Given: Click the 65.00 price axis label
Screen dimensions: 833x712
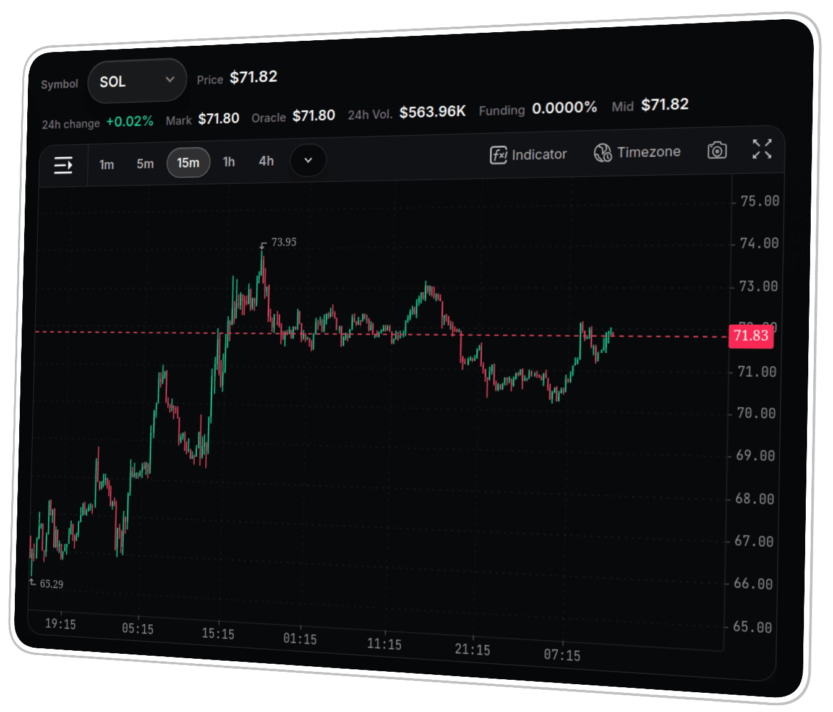Looking at the screenshot, I should 753,627.
